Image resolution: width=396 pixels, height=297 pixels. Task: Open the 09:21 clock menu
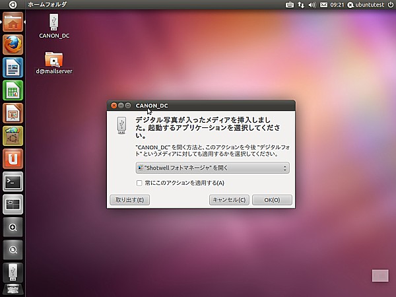tap(337, 5)
